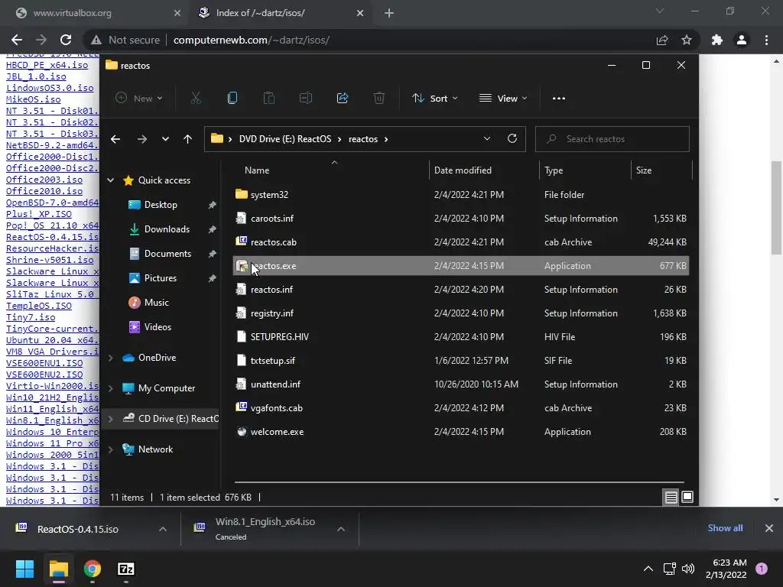Open the volume control in system tray

[x=688, y=569]
